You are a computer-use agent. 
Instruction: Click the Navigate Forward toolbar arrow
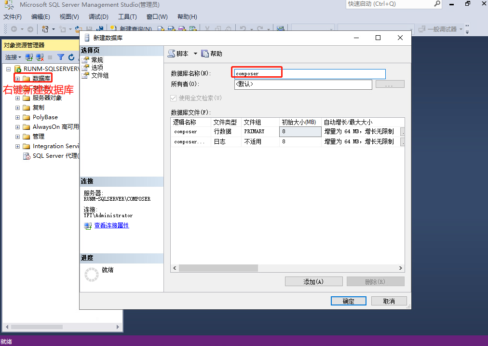point(30,29)
